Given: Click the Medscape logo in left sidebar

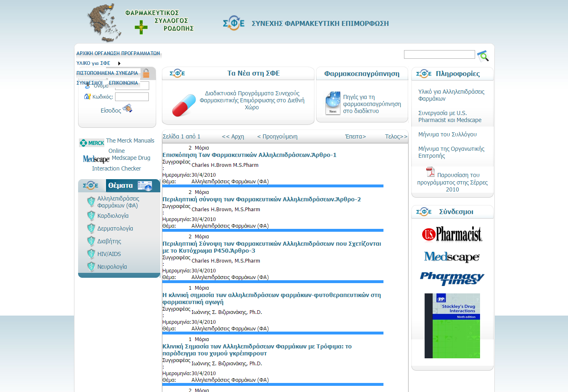Looking at the screenshot, I should pyautogui.click(x=96, y=159).
